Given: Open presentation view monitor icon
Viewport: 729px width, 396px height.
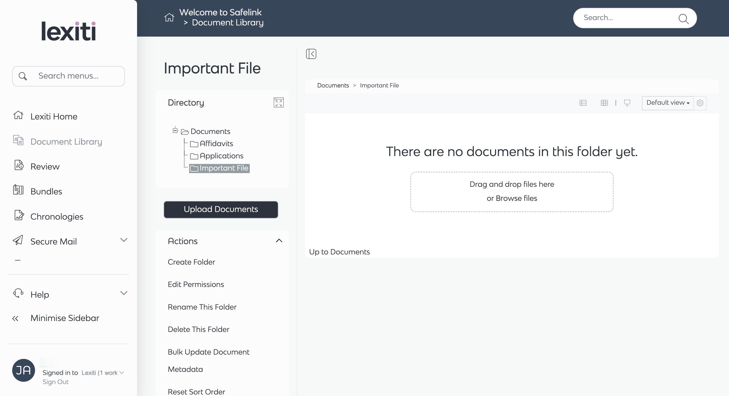Looking at the screenshot, I should 627,103.
